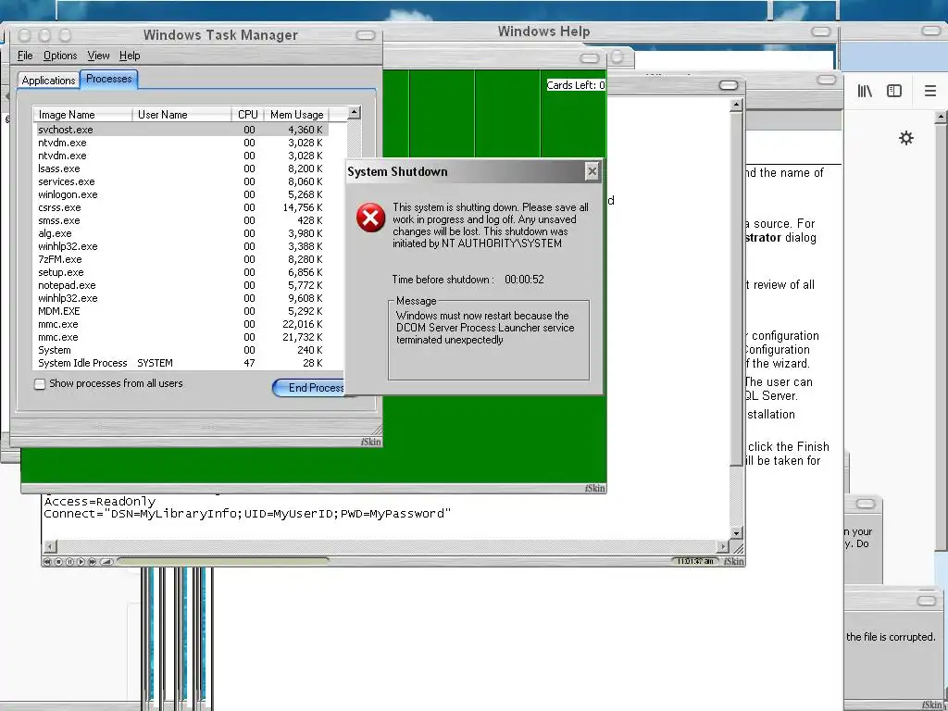The width and height of the screenshot is (948, 711).
Task: Select the services.exe process row
Action: (x=181, y=181)
